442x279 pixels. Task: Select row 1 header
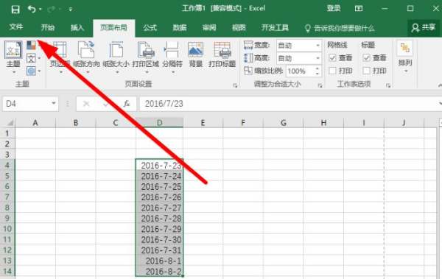[7, 133]
